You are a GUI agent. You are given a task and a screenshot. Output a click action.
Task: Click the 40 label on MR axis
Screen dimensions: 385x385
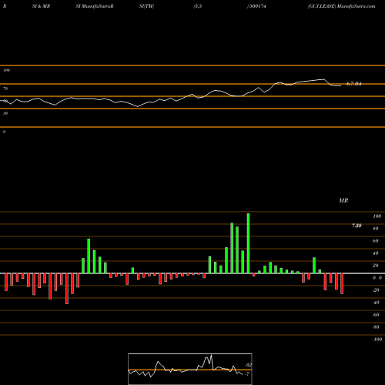(375, 253)
